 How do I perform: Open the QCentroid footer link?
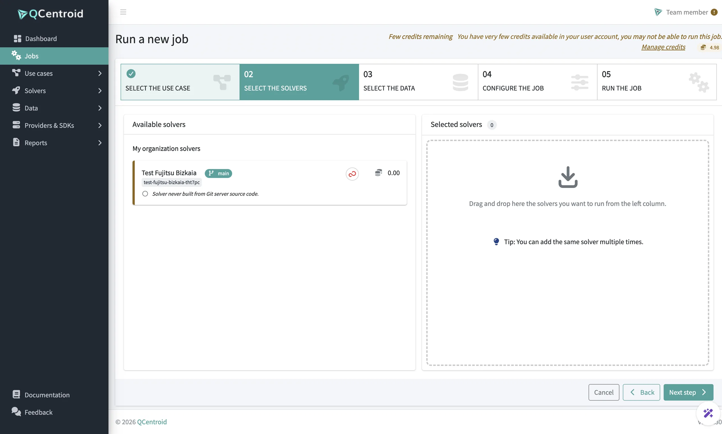click(152, 422)
